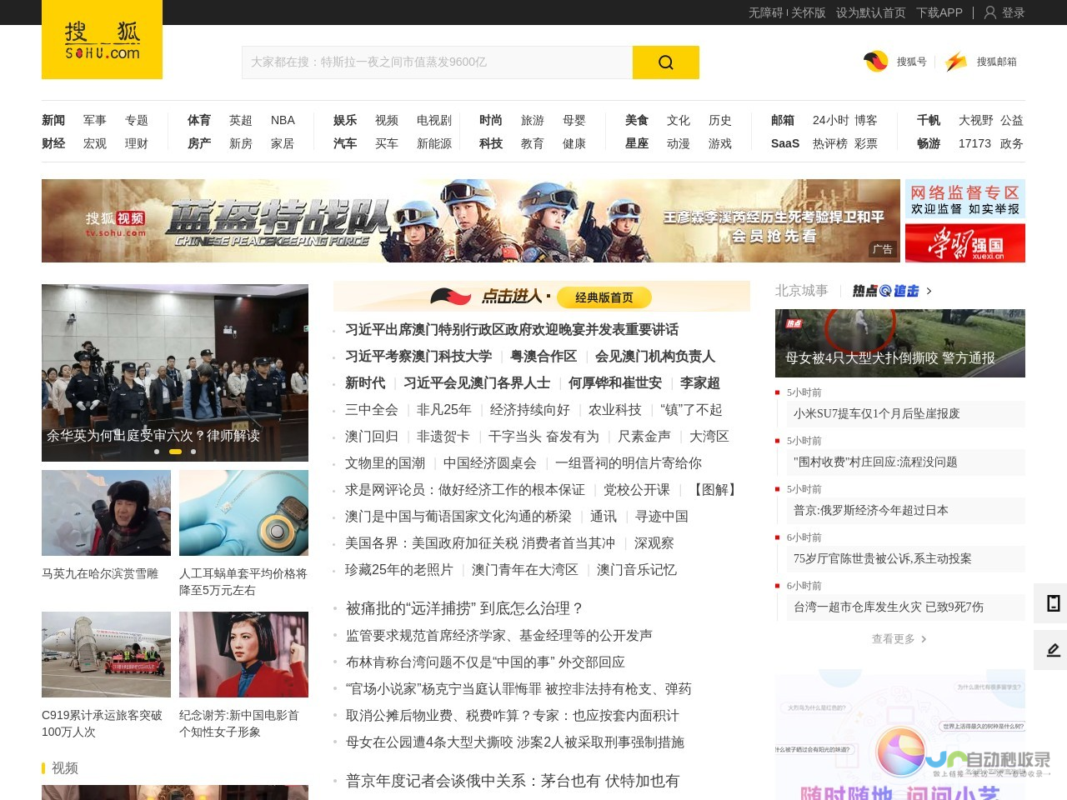Click 下载APP link
The width and height of the screenshot is (1067, 800).
939,12
